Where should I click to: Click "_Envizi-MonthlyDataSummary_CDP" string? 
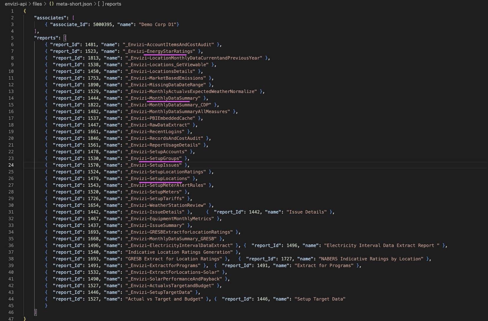click(168, 105)
